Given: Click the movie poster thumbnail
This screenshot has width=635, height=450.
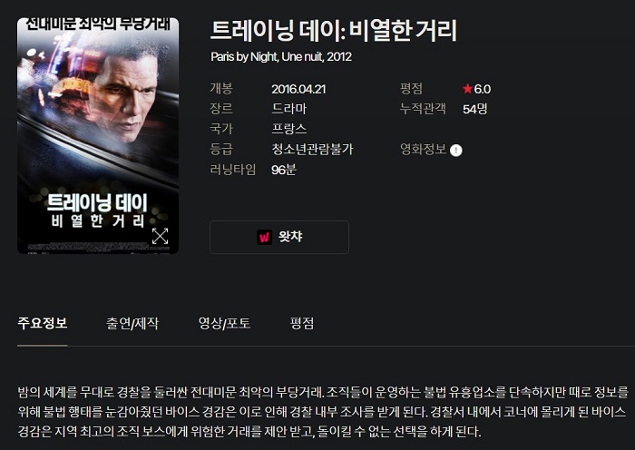Looking at the screenshot, I should coord(98,136).
